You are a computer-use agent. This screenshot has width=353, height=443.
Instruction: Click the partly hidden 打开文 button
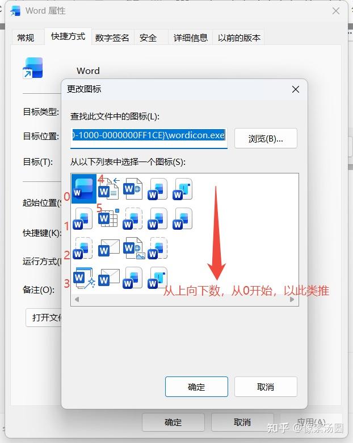(44, 318)
